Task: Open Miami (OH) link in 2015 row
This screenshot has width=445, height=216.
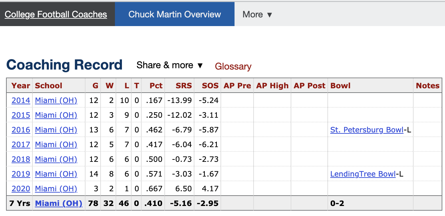Action: pyautogui.click(x=56, y=115)
